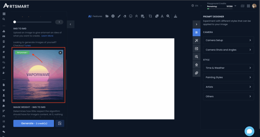Click the search icon in left sidebar
The width and height of the screenshot is (260, 137).
4,19
